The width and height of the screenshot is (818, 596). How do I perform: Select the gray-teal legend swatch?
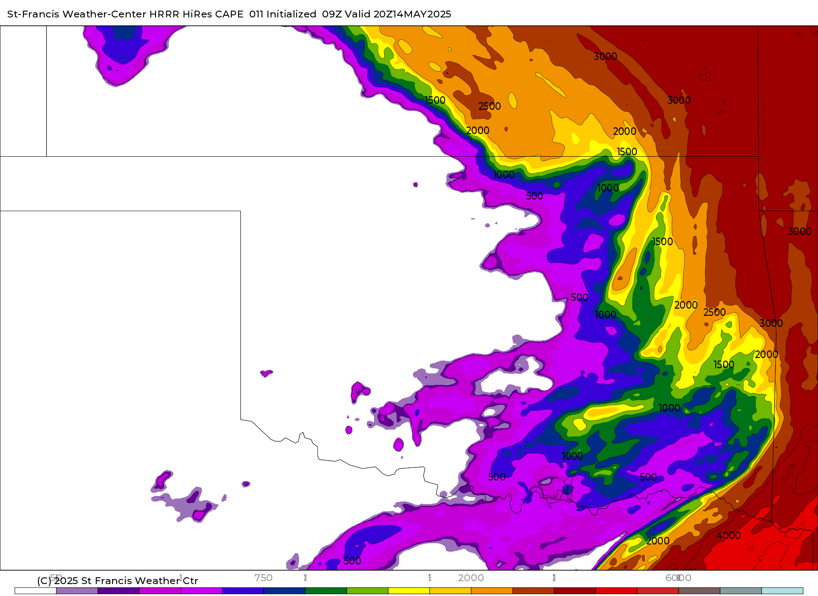(741, 591)
